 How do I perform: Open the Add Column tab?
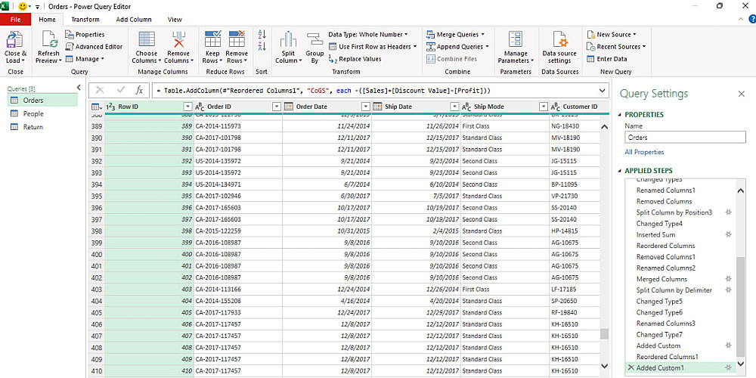(x=134, y=20)
